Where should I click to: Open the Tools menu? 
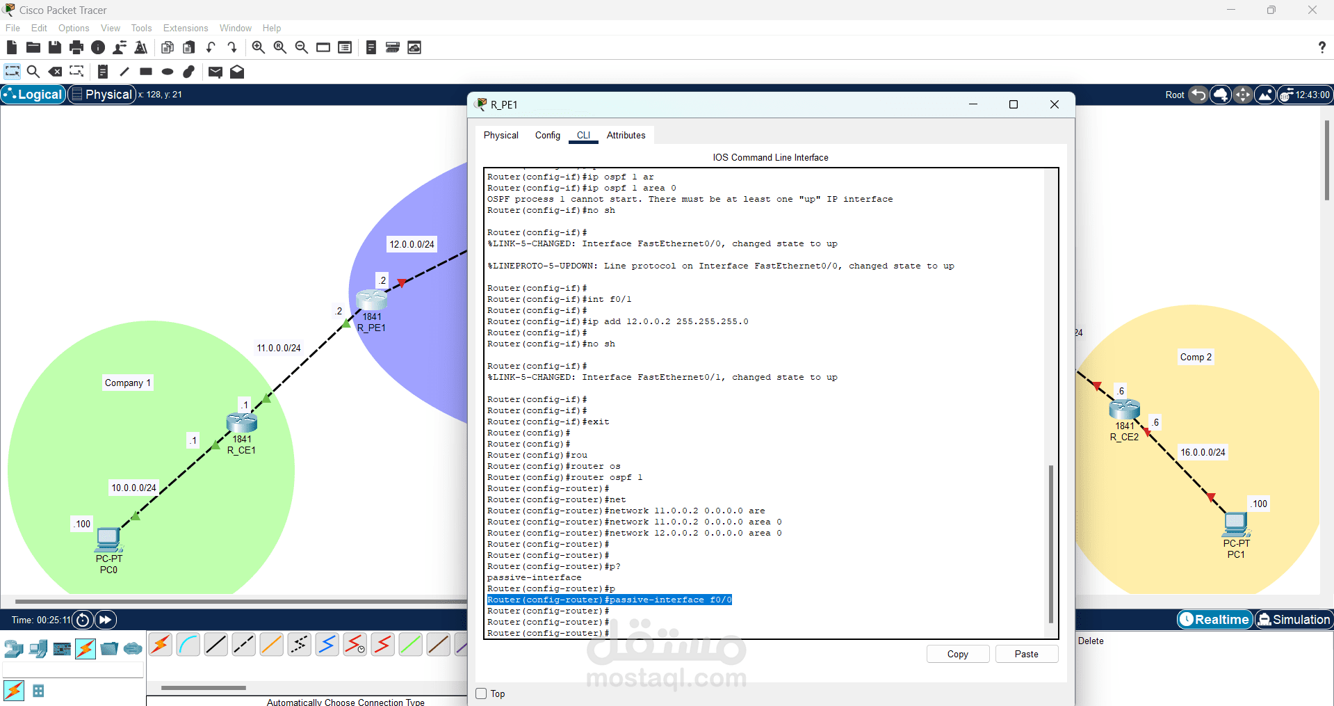coord(141,28)
